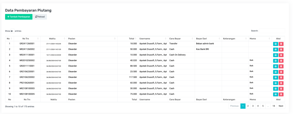The height and width of the screenshot is (114, 293).
Task: Sort by Cara Bayar column header
Action: 180,39
